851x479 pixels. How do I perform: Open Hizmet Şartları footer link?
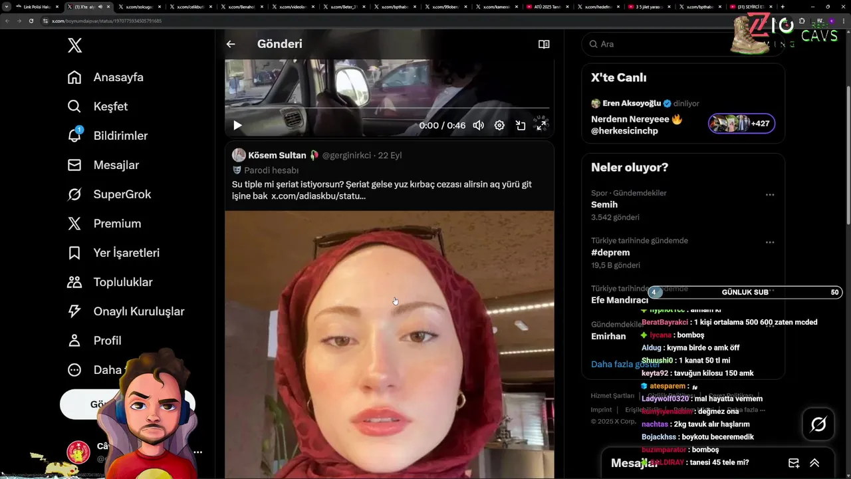coord(612,396)
